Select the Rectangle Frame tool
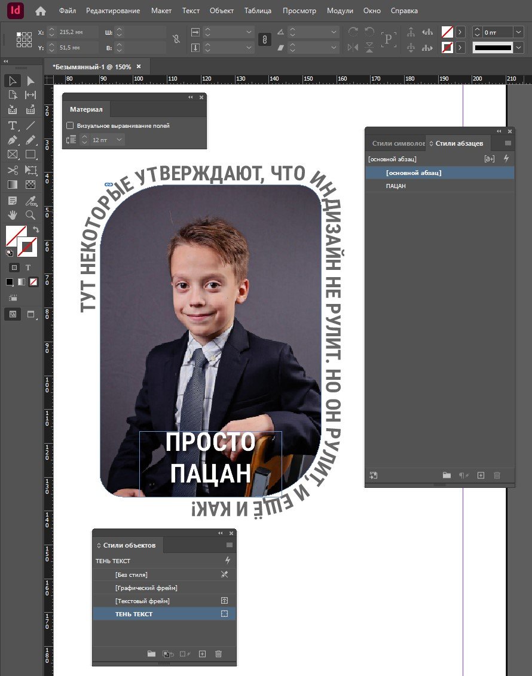 [13, 154]
